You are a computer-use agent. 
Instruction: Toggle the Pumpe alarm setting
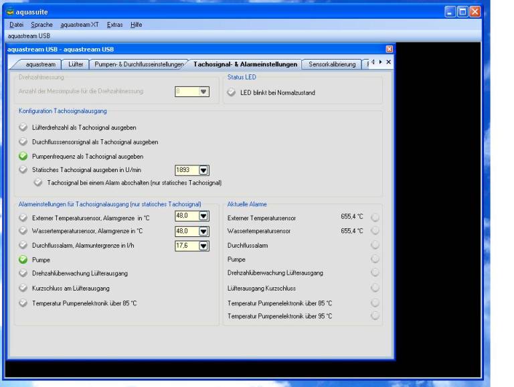pos(23,259)
